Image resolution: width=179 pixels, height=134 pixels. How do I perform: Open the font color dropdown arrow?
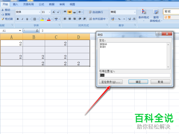tap(52, 19)
